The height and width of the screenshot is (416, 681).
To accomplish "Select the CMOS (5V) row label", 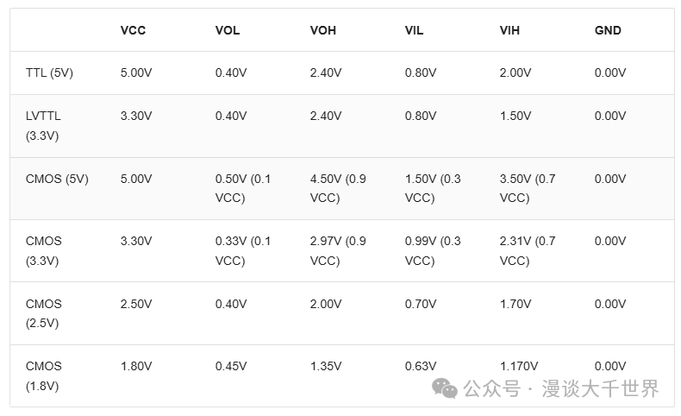I will tap(57, 179).
